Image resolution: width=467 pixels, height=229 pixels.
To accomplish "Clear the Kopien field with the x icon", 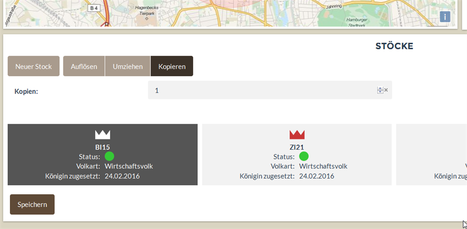I will click(386, 90).
